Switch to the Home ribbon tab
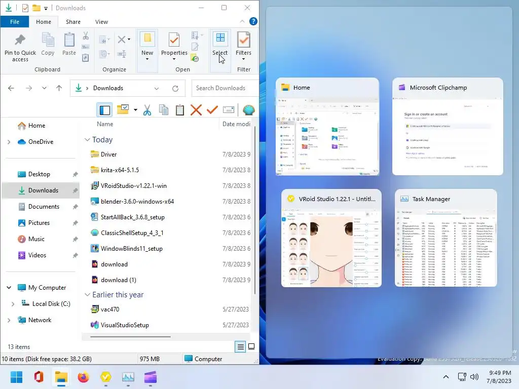The height and width of the screenshot is (389, 519). coord(44,22)
